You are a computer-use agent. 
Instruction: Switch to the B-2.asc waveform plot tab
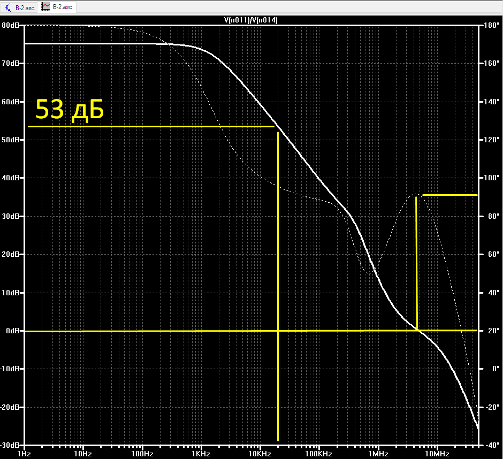pos(57,7)
